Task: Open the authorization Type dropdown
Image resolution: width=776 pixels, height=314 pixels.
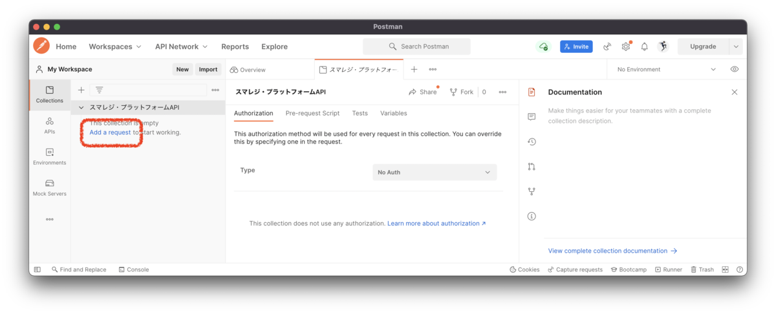Action: click(x=435, y=173)
